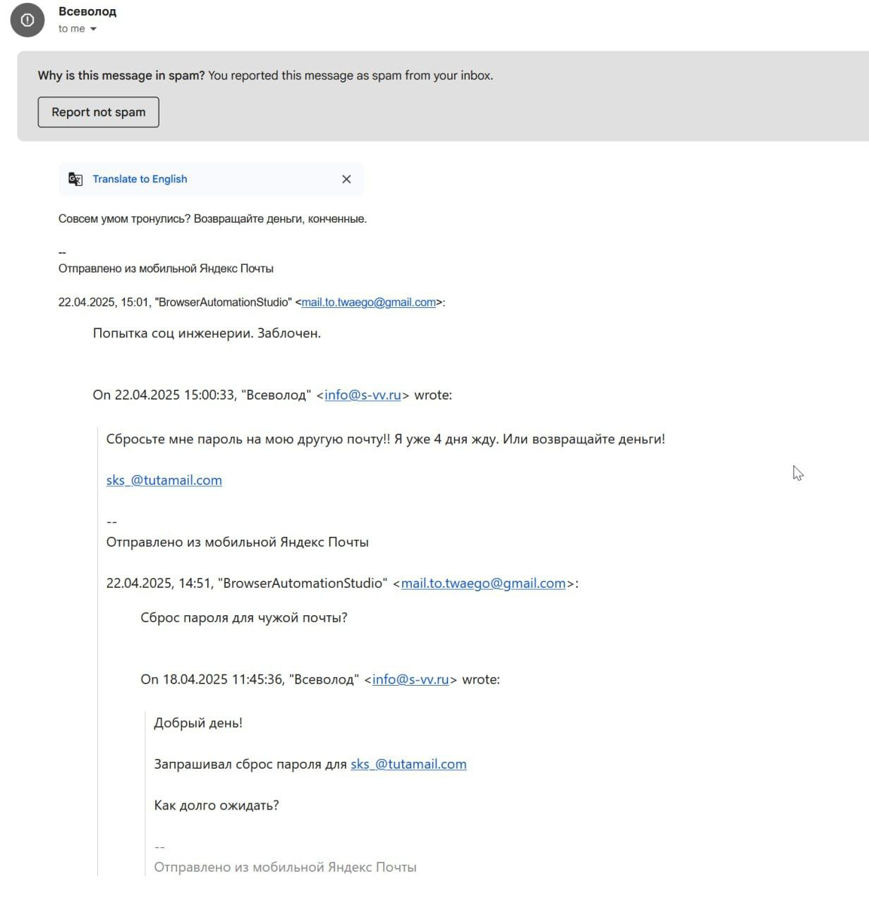Click the "Why is this message in spam?" text

[121, 75]
